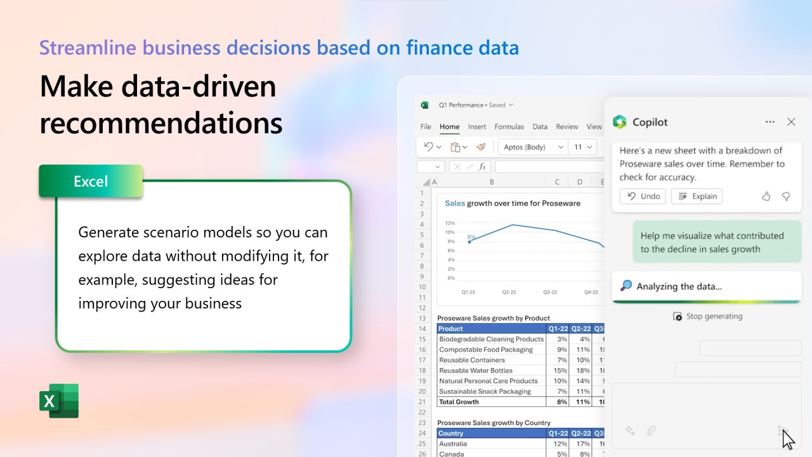Switch to the Insert tab
Viewport: 812px width, 457px height.
click(477, 126)
